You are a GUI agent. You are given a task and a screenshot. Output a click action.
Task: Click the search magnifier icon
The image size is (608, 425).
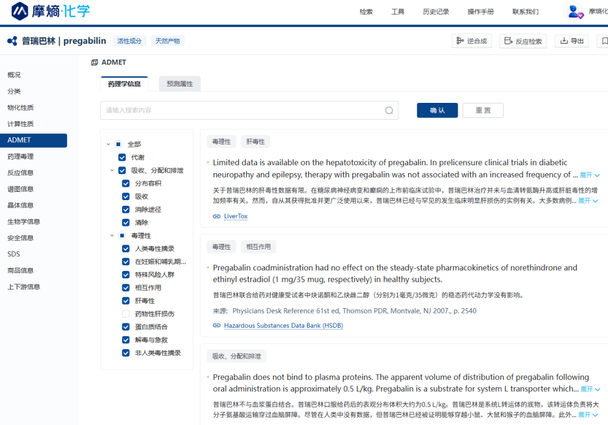point(389,111)
